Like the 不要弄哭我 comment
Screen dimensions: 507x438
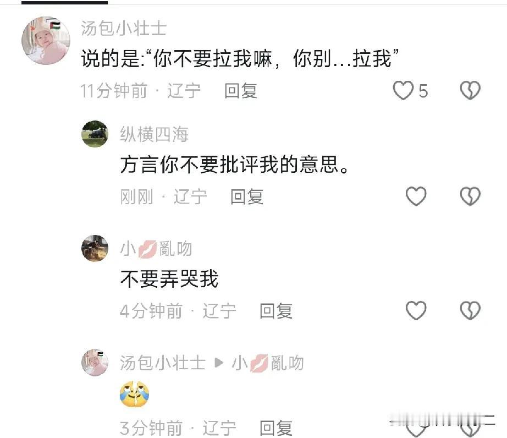416,310
